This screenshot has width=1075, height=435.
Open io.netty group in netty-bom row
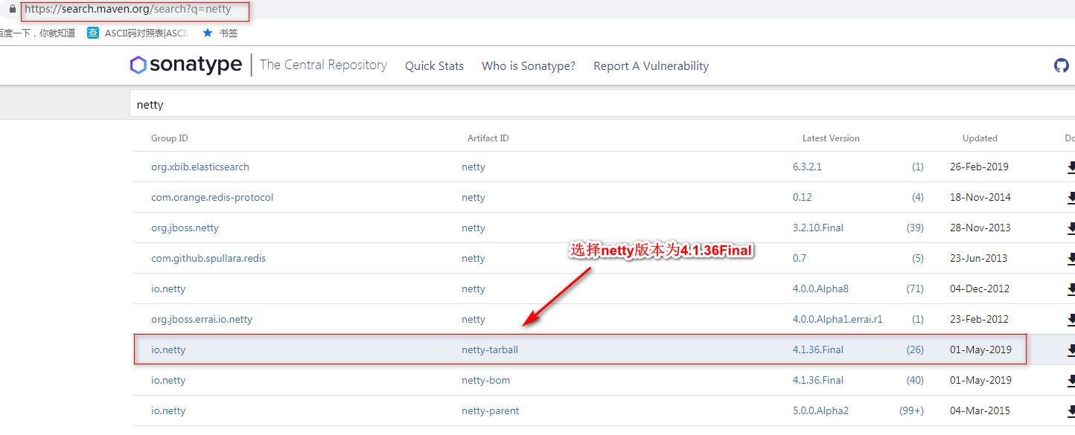click(168, 380)
